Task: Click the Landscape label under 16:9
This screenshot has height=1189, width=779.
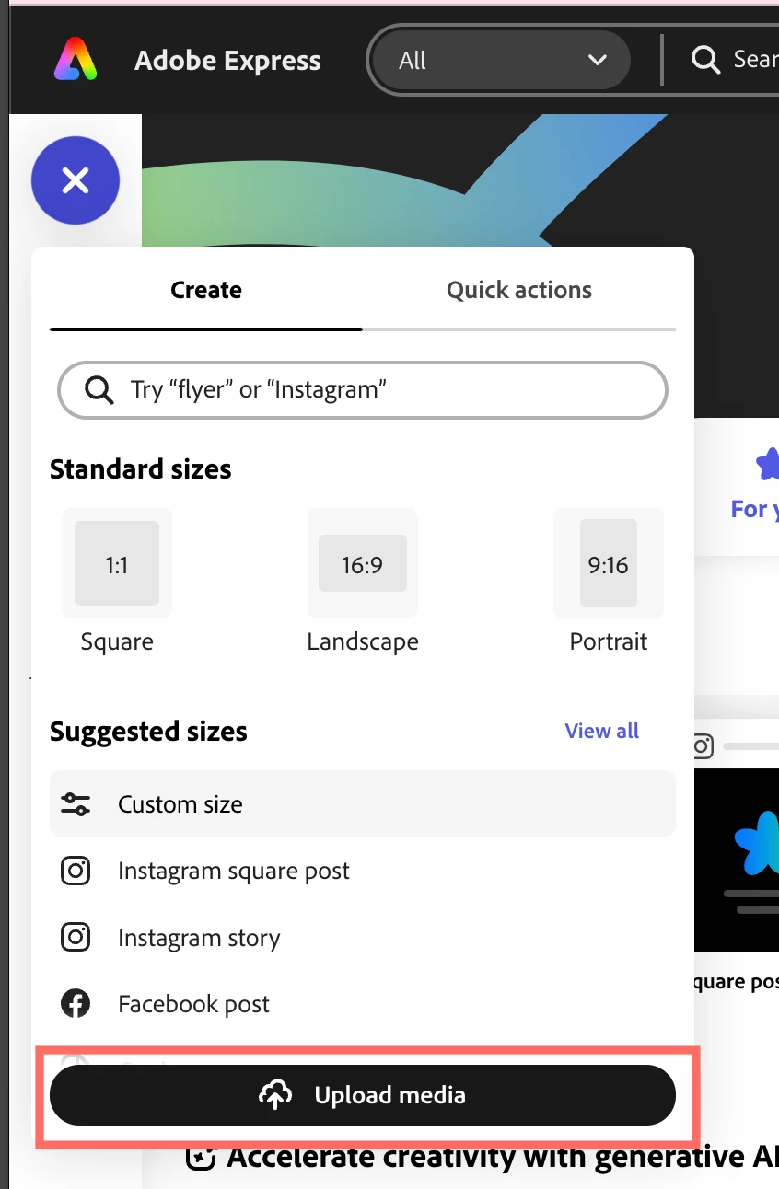Action: click(x=363, y=641)
